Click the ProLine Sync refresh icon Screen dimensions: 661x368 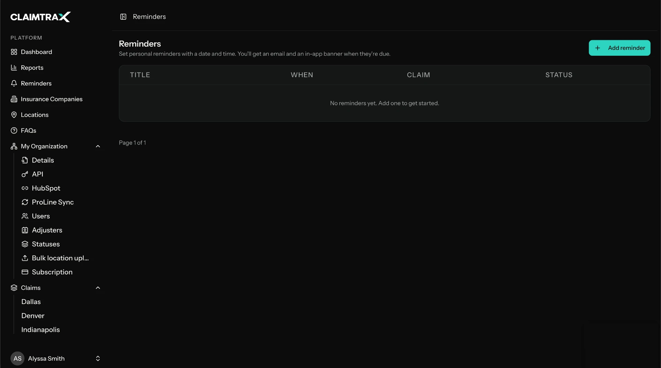pos(25,202)
